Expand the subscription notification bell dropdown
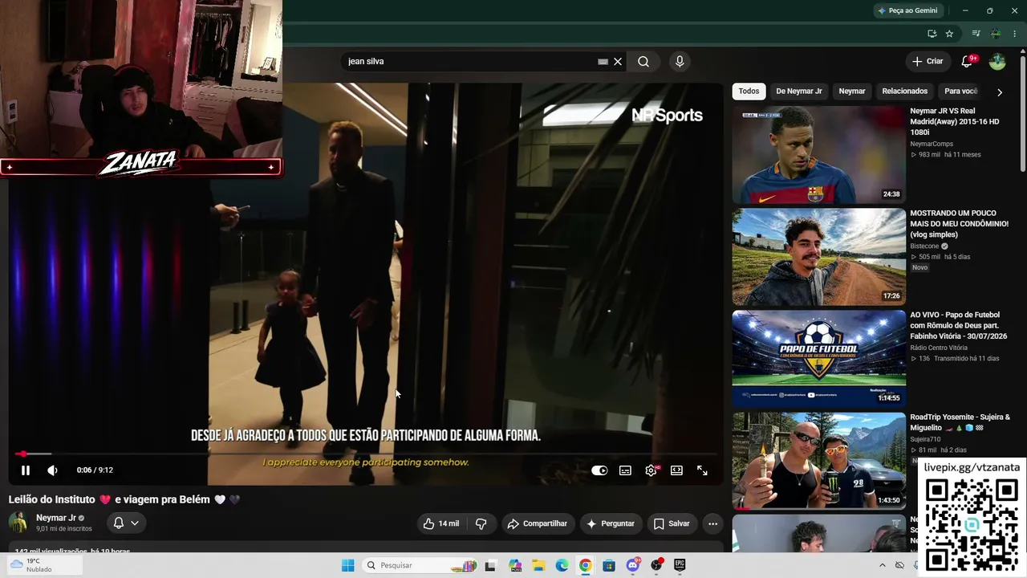The image size is (1027, 578). coord(126,523)
